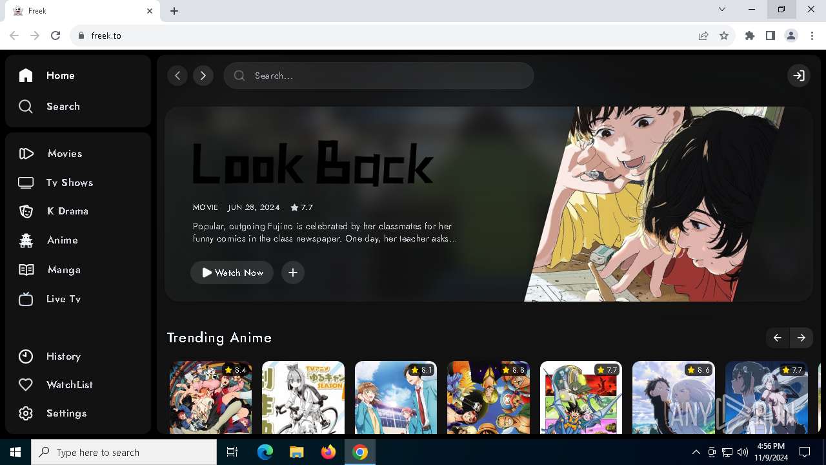Click the login icon at top right

[x=799, y=76]
